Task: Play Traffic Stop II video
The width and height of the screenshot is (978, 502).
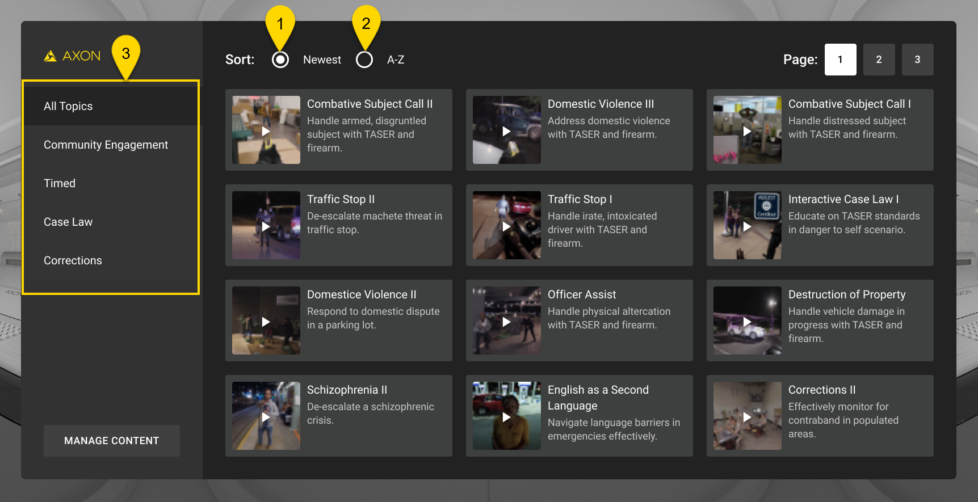Action: point(266,225)
